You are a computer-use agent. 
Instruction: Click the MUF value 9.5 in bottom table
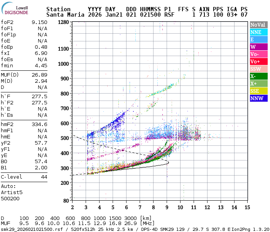tap(24, 223)
